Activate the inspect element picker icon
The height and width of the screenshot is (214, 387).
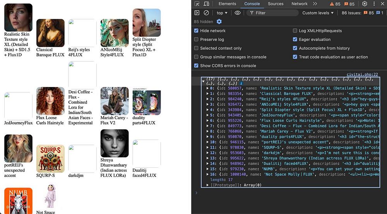click(x=197, y=4)
